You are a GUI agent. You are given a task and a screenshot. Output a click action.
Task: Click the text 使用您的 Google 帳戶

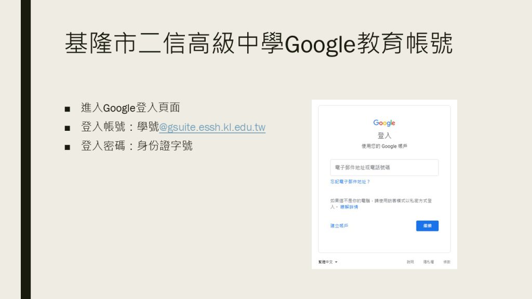pyautogui.click(x=384, y=146)
